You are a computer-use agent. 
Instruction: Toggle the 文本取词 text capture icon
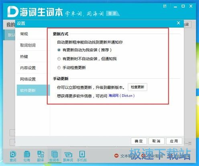tap(116, 156)
